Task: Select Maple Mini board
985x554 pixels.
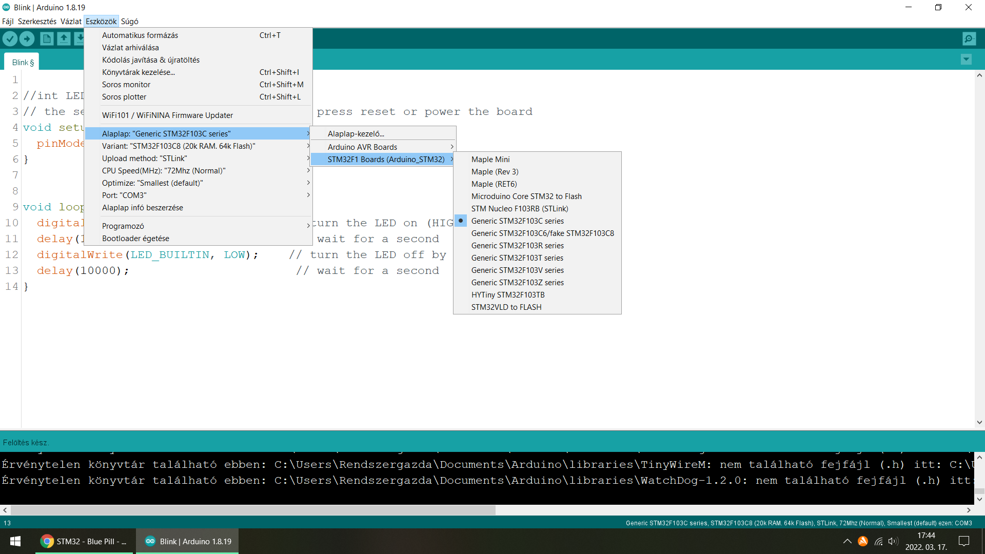Action: [537, 160]
